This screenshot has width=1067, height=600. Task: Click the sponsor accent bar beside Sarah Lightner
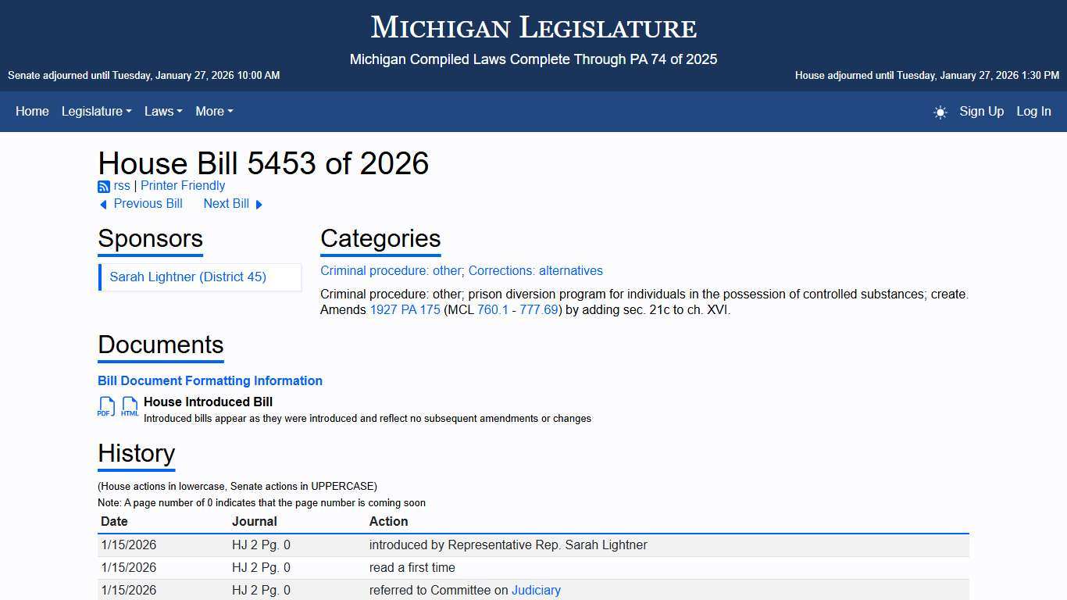[x=99, y=277]
